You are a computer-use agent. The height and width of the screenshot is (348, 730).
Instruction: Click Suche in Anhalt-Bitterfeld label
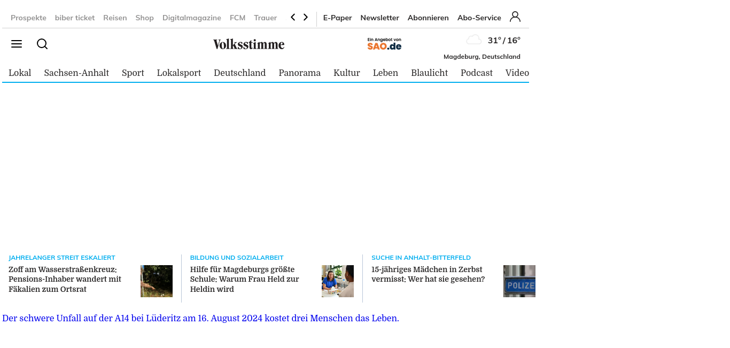[421, 258]
